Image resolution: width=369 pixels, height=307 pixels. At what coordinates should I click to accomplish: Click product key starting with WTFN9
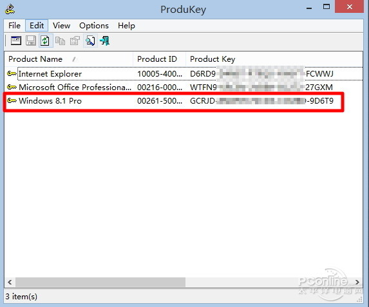261,88
